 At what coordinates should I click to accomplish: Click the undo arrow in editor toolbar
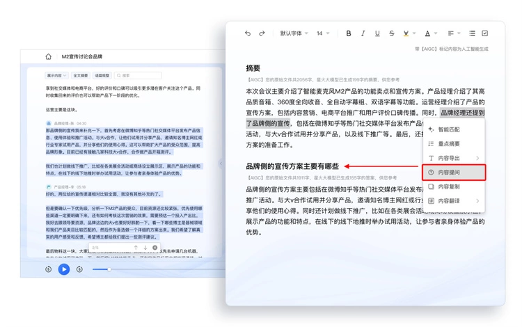coord(248,33)
